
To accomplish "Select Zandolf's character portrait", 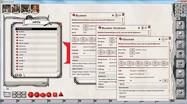I will click(7, 9).
